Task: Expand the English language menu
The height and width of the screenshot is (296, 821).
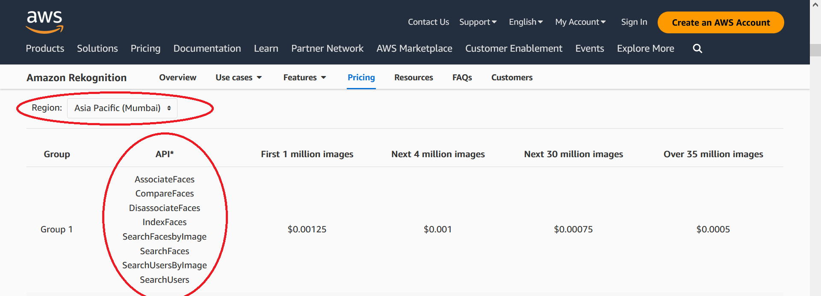Action: [526, 22]
